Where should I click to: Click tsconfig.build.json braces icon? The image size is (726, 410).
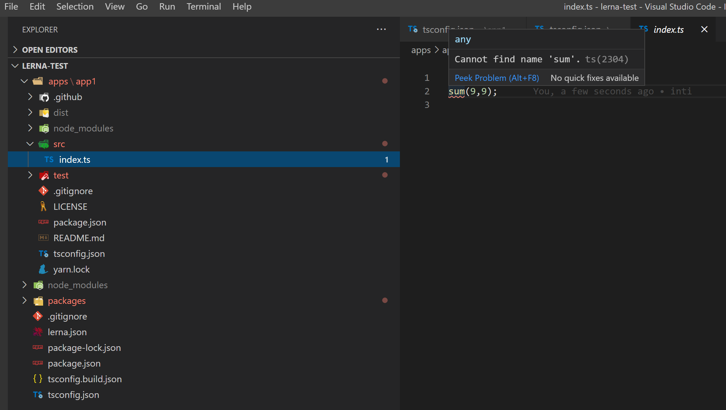(x=38, y=379)
